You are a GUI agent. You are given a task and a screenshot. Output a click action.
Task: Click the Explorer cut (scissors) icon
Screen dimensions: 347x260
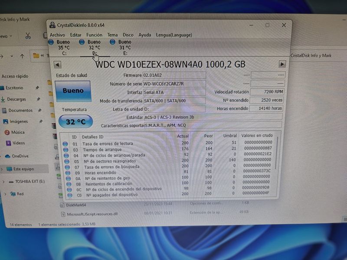[x=28, y=36]
